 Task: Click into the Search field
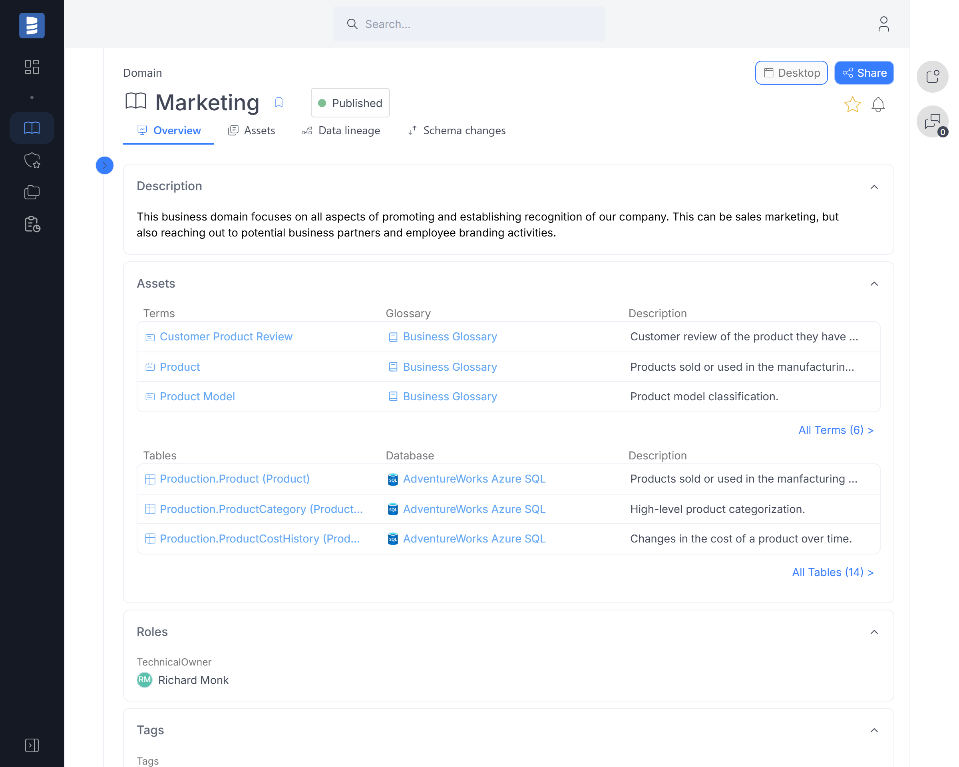click(x=469, y=24)
